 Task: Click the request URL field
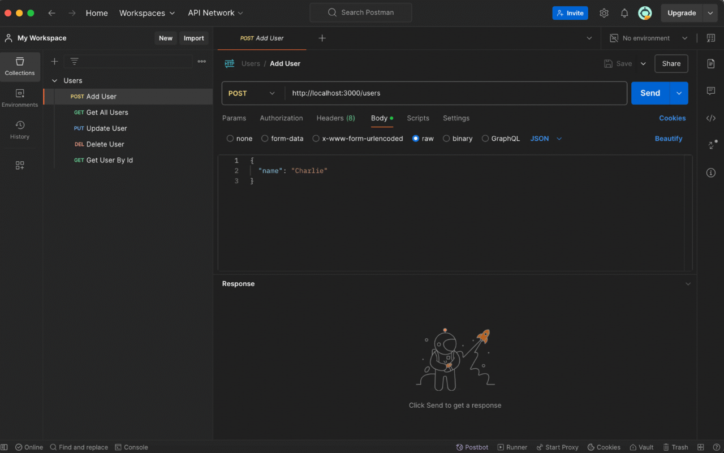(x=456, y=93)
